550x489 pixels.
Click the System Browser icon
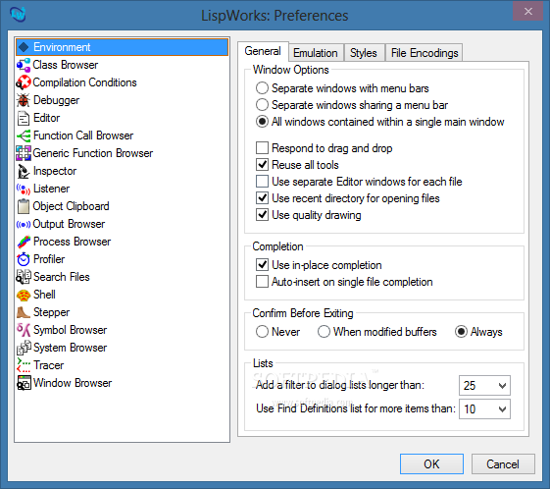tap(24, 348)
